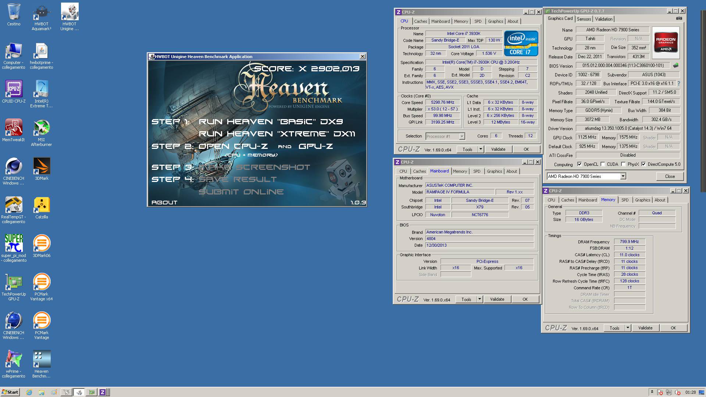Launch MSI Afterburner desktop icon
Screen dimensions: 706x397
[42, 133]
